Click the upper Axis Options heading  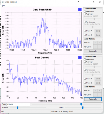tap(90, 39)
